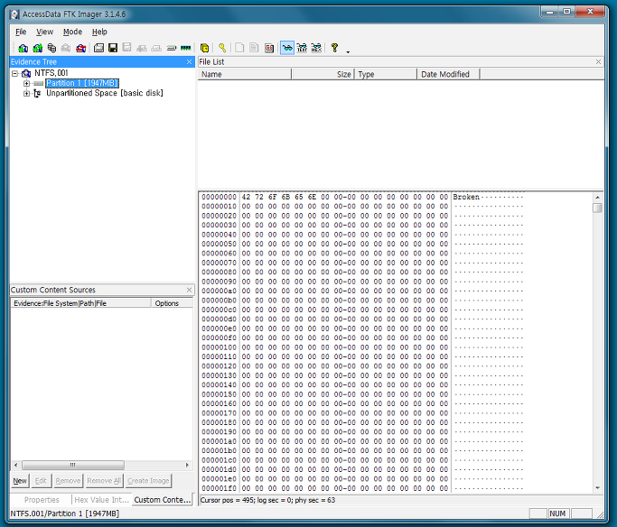Image resolution: width=617 pixels, height=527 pixels.
Task: Click the 'Broken' ASCII text in hex view
Action: pyautogui.click(x=466, y=197)
